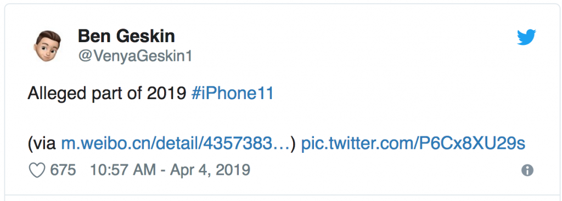Follow the m.weibo.cn/detail source link

pyautogui.click(x=175, y=144)
